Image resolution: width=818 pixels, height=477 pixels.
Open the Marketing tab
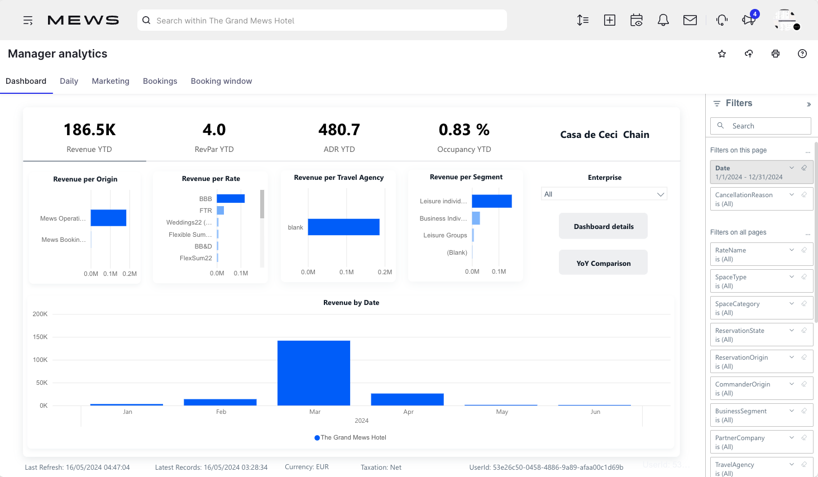point(111,81)
